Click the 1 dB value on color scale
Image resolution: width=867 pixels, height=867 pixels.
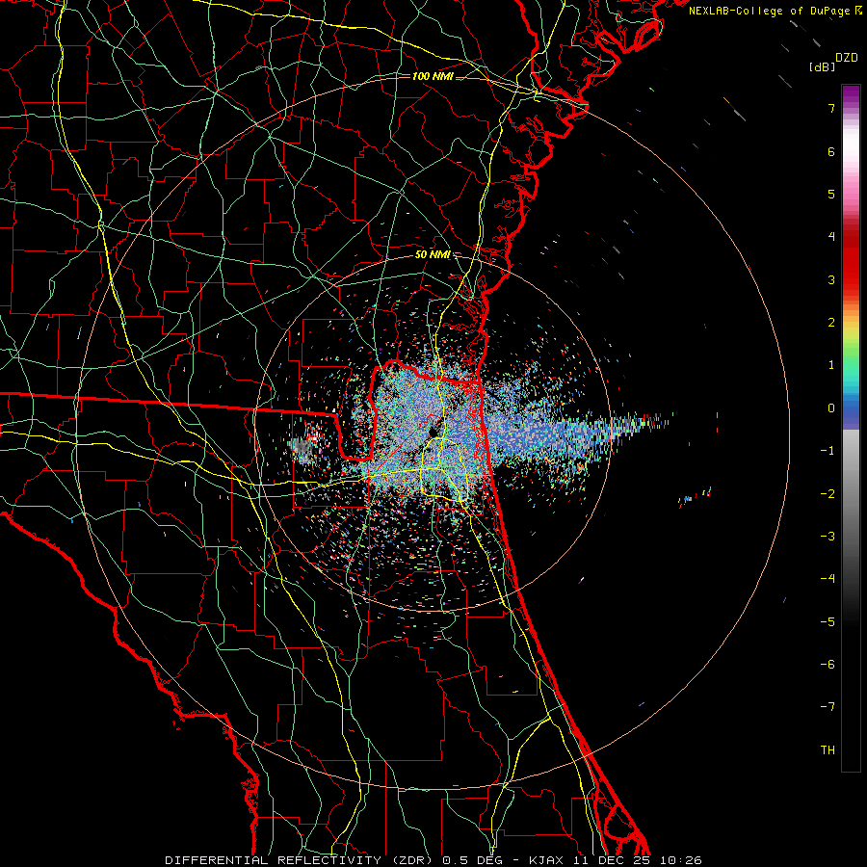831,365
